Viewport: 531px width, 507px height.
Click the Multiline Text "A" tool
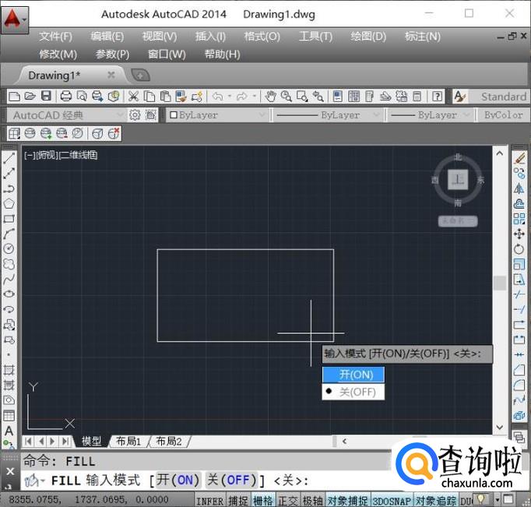pos(9,431)
